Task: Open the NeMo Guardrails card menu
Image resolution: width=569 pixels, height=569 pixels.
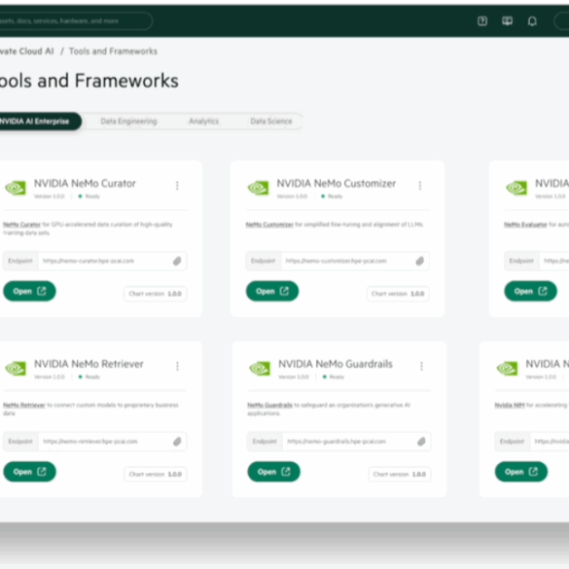Action: [421, 366]
